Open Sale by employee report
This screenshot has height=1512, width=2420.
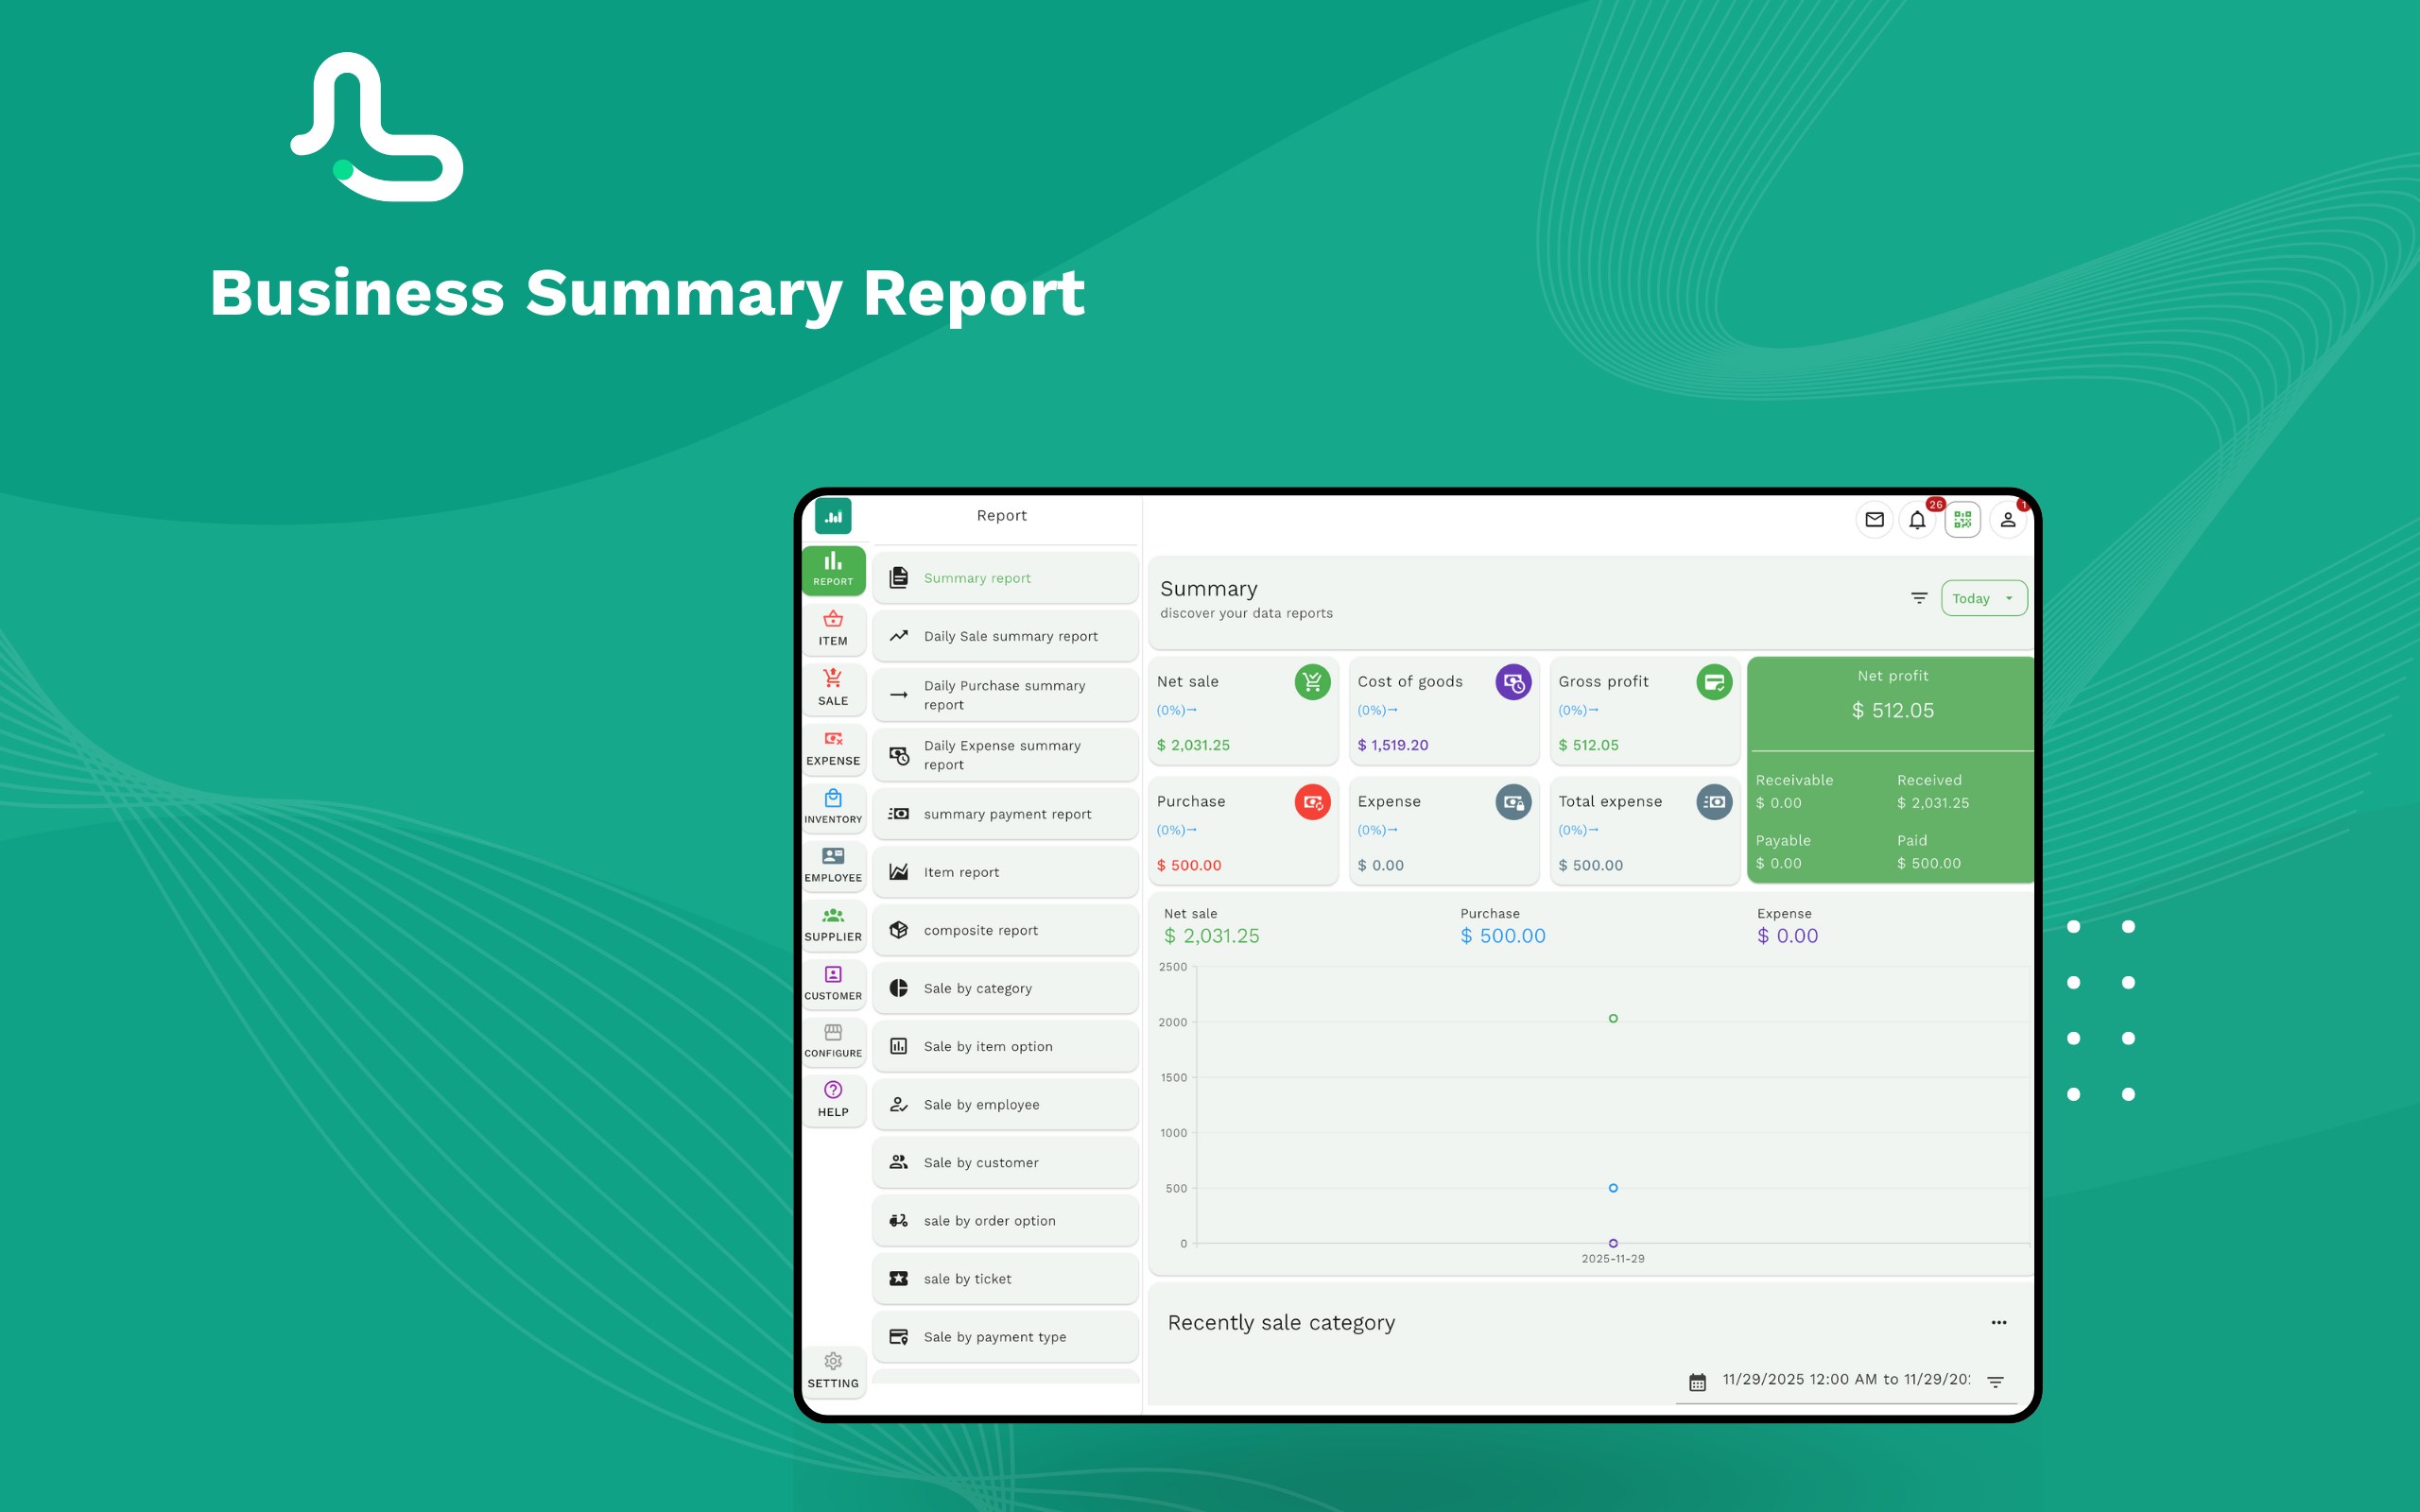1005,1104
